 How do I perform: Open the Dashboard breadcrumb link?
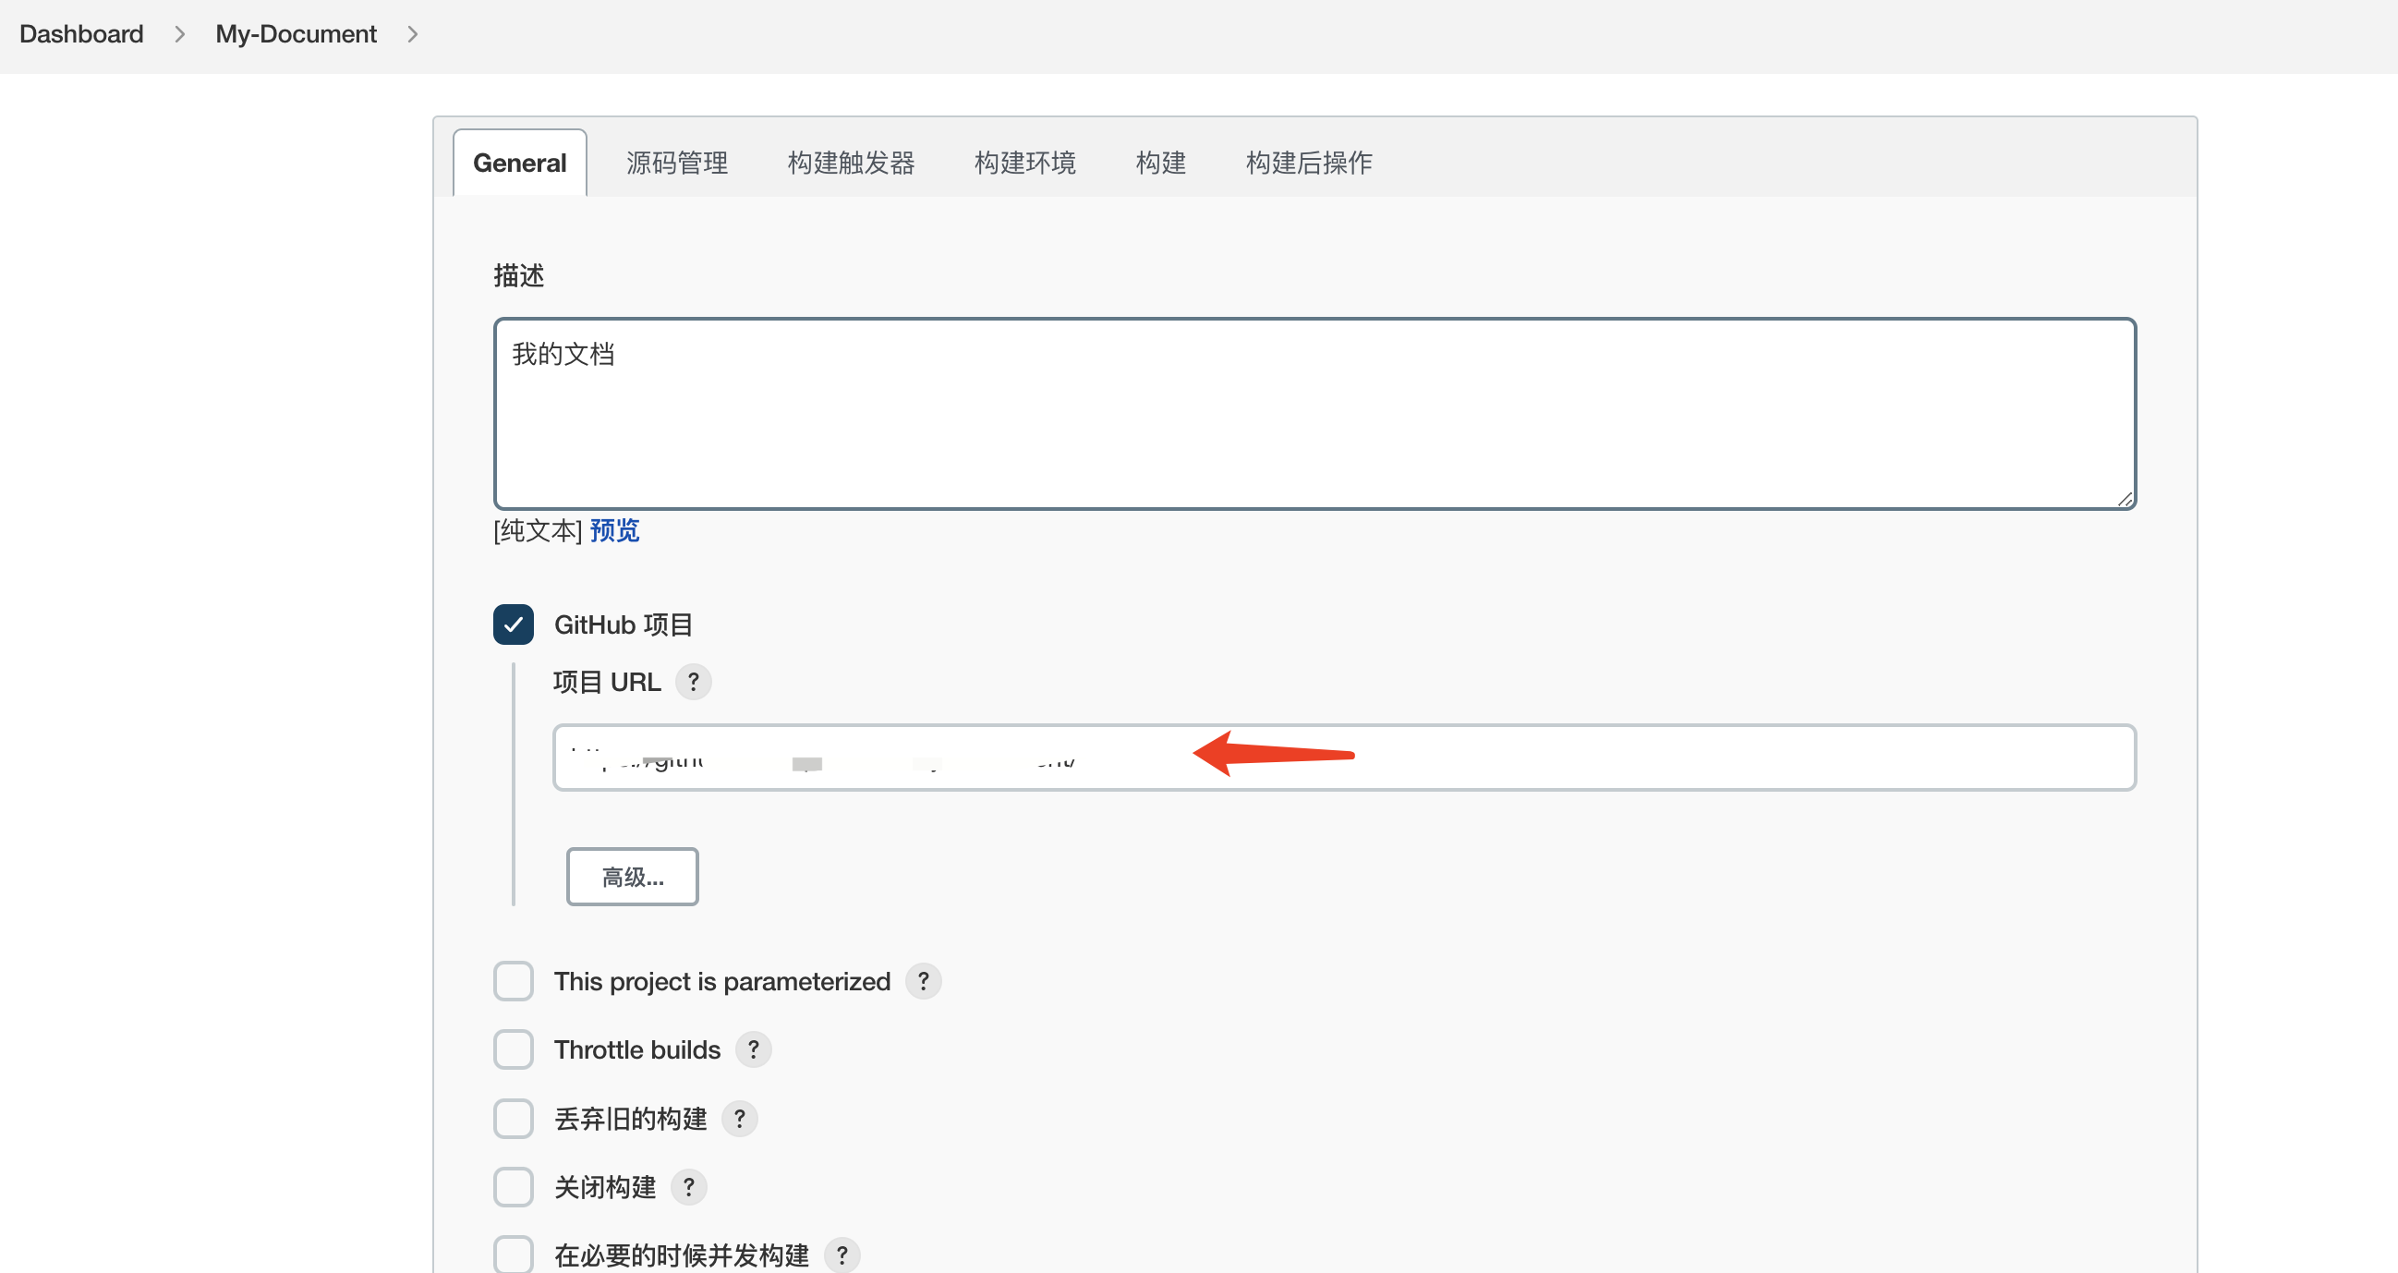tap(81, 34)
